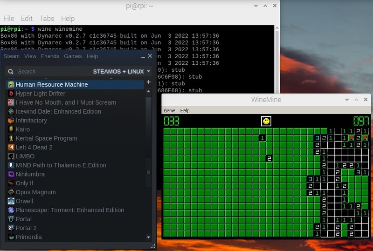373x251 pixels.
Task: Click the Kerbal Space Program game icon
Action: pyautogui.click(x=11, y=138)
